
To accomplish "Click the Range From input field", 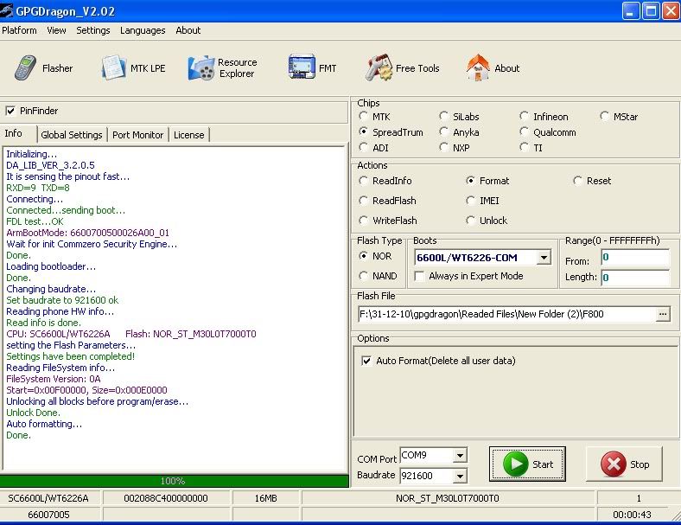I will (x=635, y=258).
